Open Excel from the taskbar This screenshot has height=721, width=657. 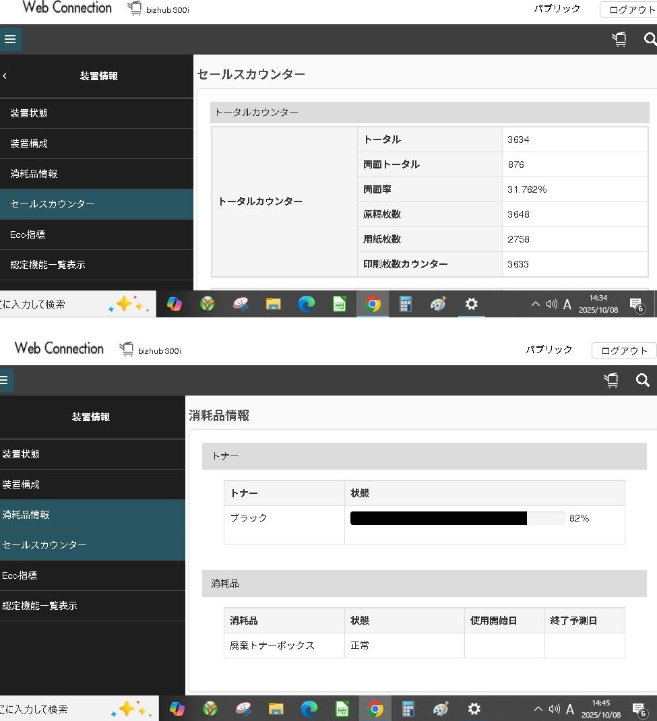pos(339,304)
